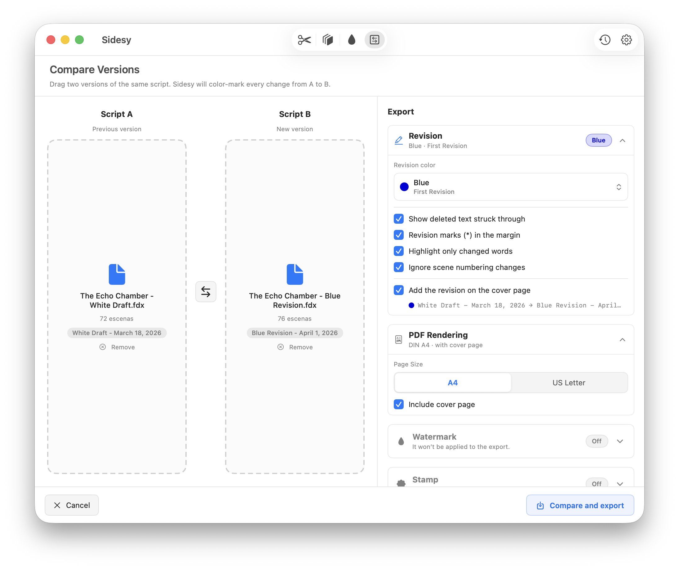Image resolution: width=679 pixels, height=569 pixels.
Task: Click the '76 escenas' count
Action: click(x=295, y=319)
